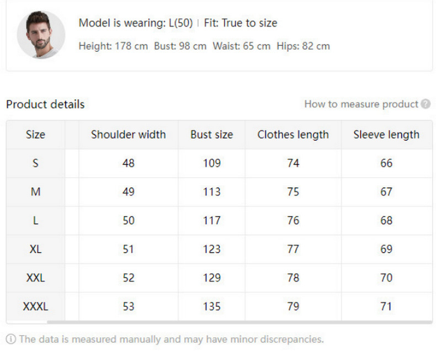Click the Model is wearing L(50) text
The width and height of the screenshot is (436, 351).
[x=135, y=23]
